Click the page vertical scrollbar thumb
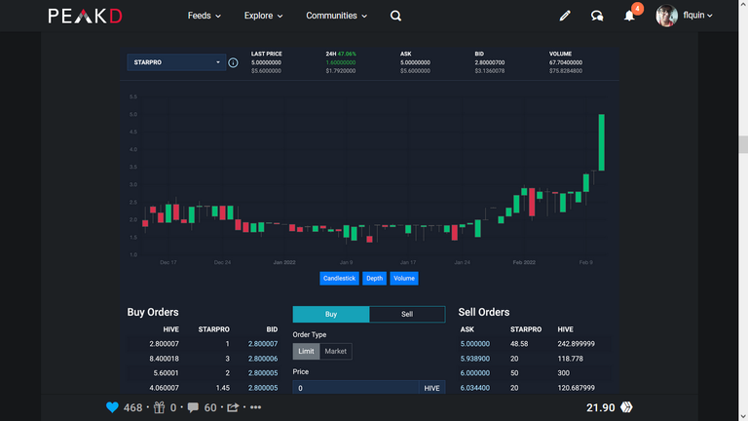 (x=743, y=144)
